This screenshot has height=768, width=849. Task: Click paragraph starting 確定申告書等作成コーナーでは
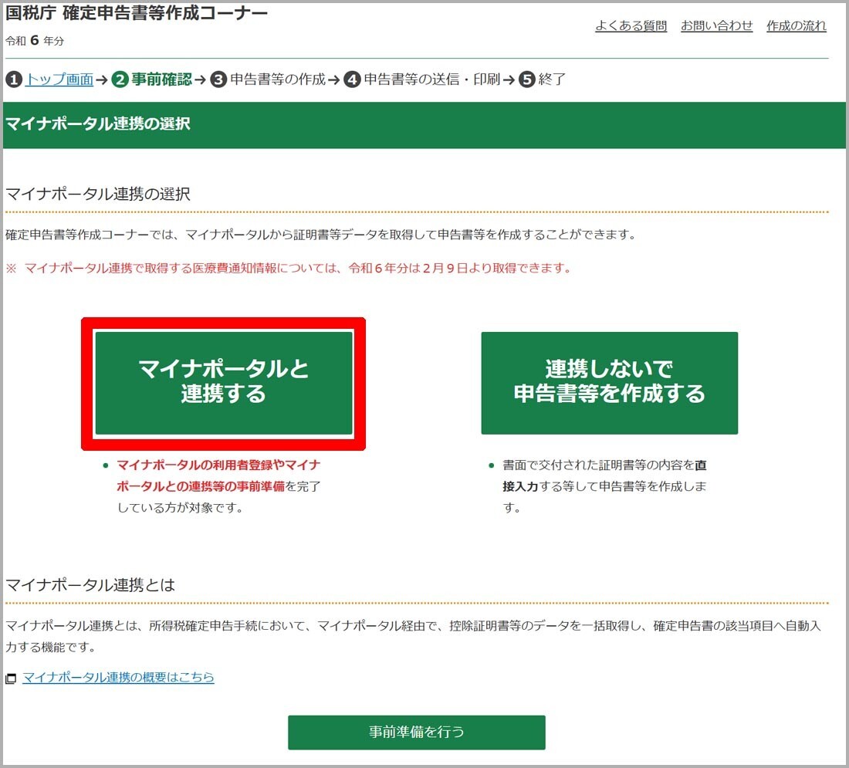(320, 235)
